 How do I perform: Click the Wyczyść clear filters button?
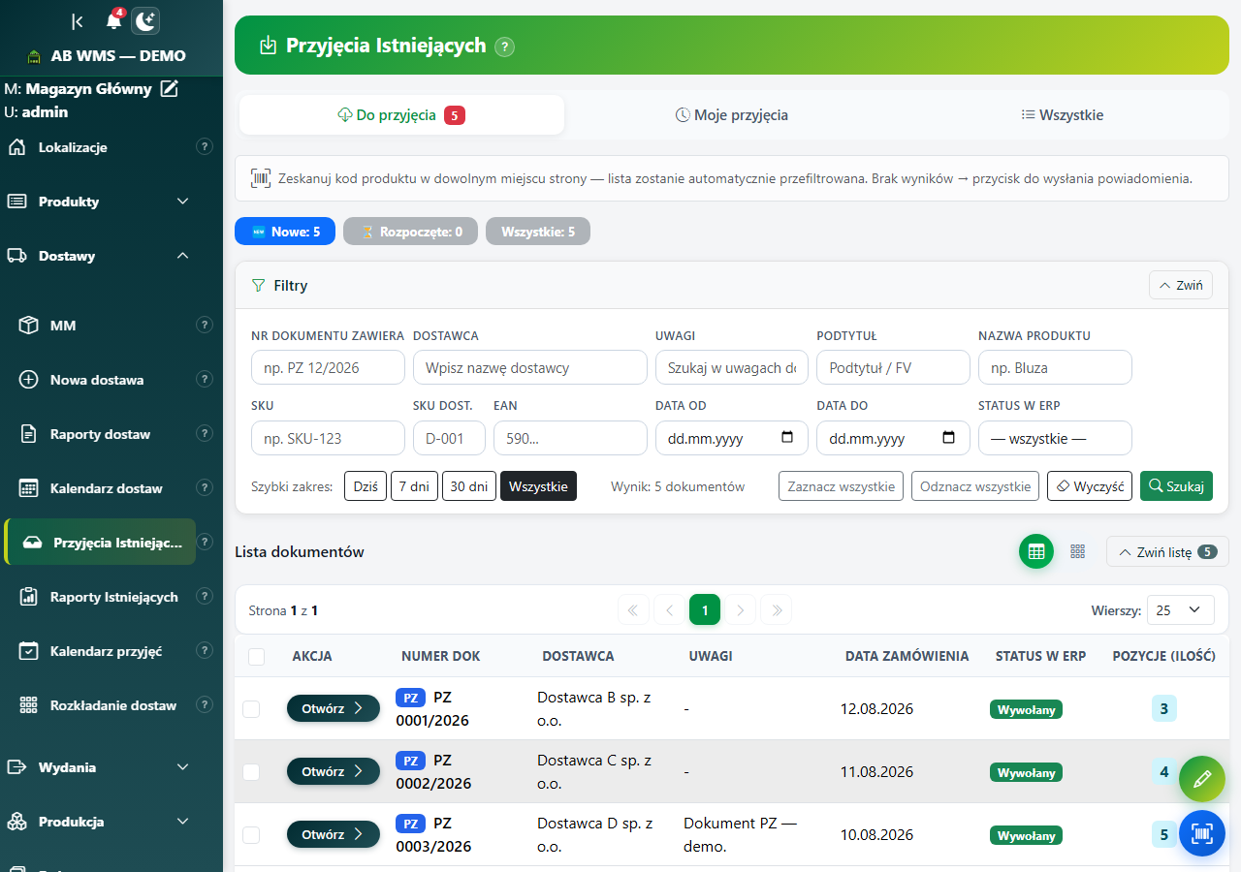tap(1090, 486)
